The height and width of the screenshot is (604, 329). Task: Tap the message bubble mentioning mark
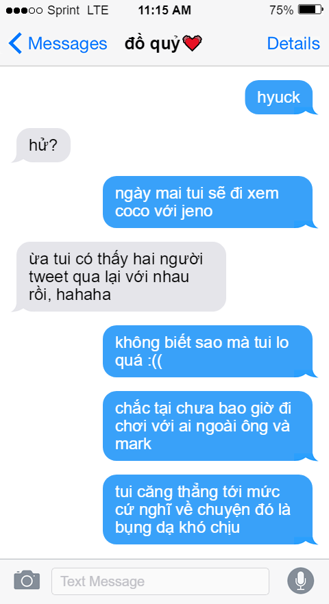[210, 426]
